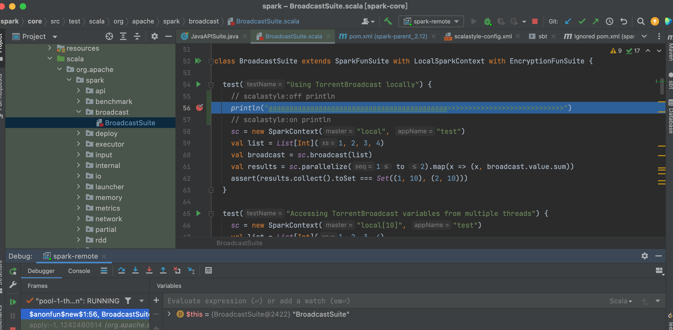Open the thread selector dropdown arrow
Image resolution: width=673 pixels, height=330 pixels.
(141, 301)
